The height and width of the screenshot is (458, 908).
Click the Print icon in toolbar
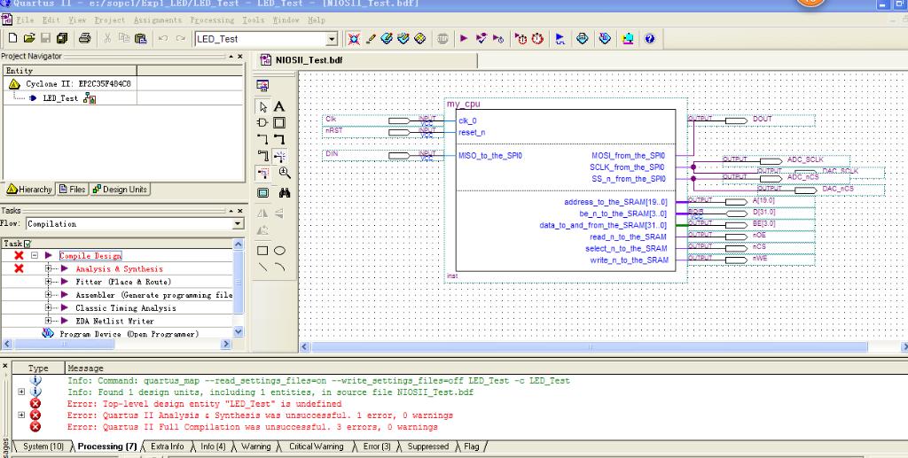(x=84, y=39)
